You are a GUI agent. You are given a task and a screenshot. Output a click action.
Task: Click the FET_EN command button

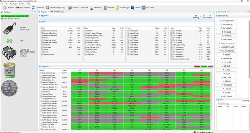(x=226, y=55)
